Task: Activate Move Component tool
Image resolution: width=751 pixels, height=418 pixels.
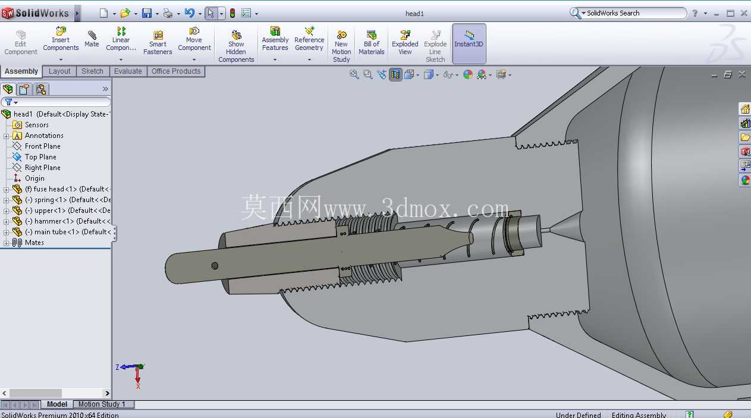Action: click(194, 39)
